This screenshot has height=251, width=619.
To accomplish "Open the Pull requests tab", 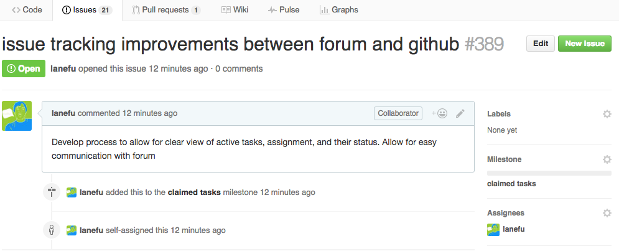I will (x=167, y=10).
